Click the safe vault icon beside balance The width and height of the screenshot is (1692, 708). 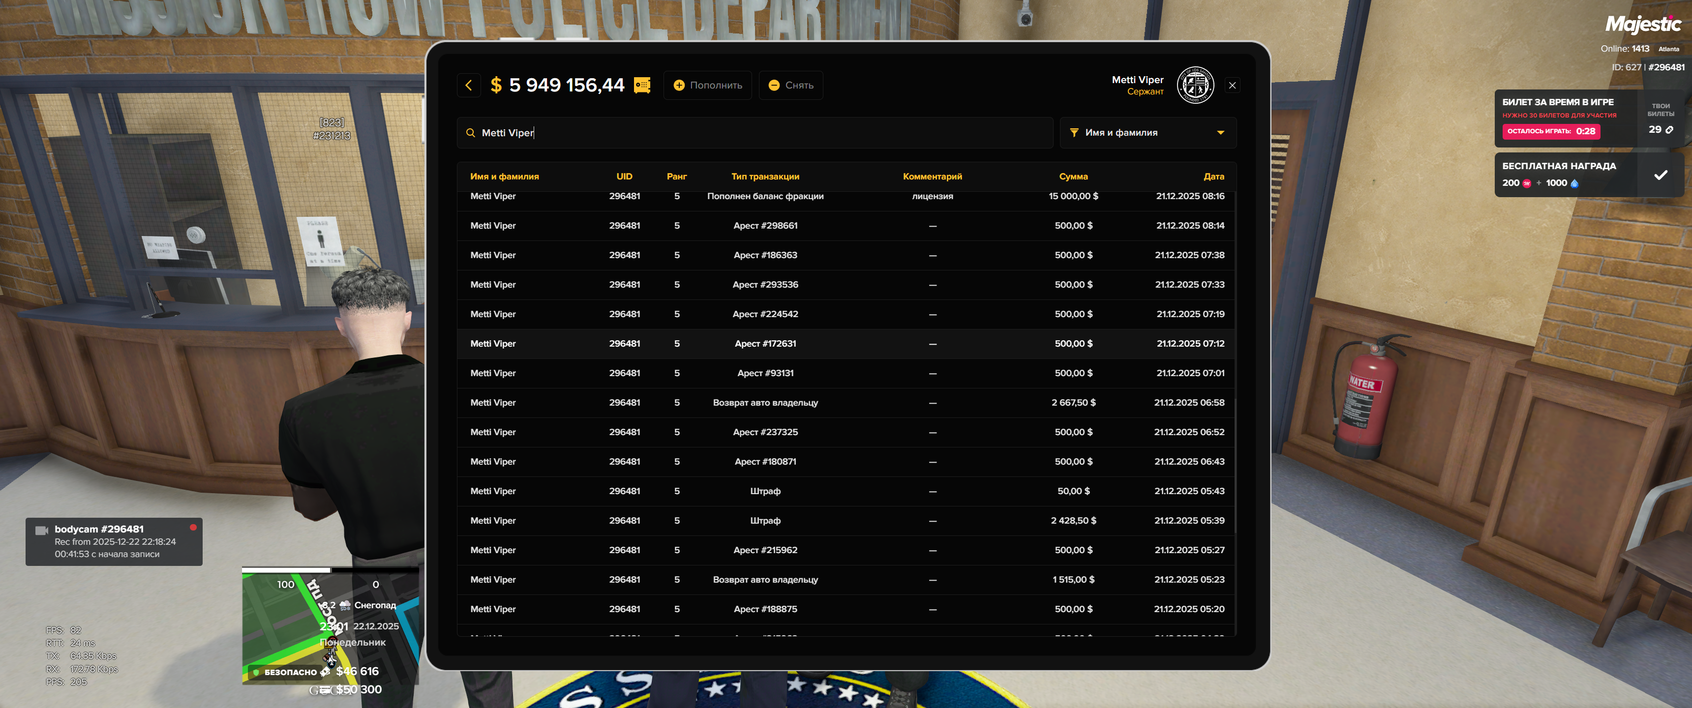642,86
